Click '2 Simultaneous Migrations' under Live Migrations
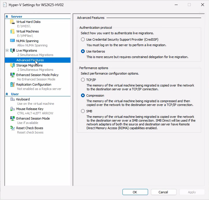Image resolution: width=209 pixels, height=200 pixels. click(x=35, y=55)
